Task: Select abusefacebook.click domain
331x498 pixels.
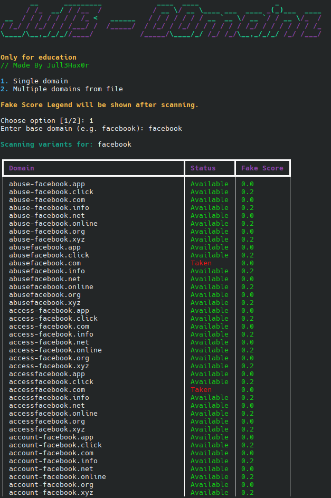Action: click(x=49, y=255)
